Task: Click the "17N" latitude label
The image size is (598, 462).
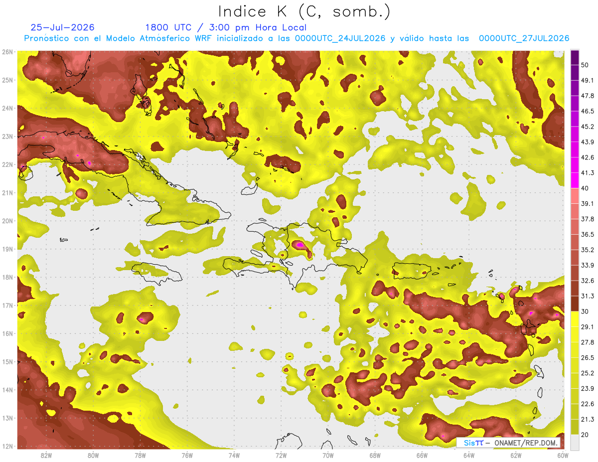Action: 8,305
